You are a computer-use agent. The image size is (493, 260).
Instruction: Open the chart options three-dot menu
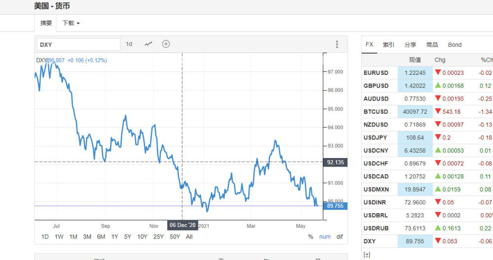coord(337,44)
